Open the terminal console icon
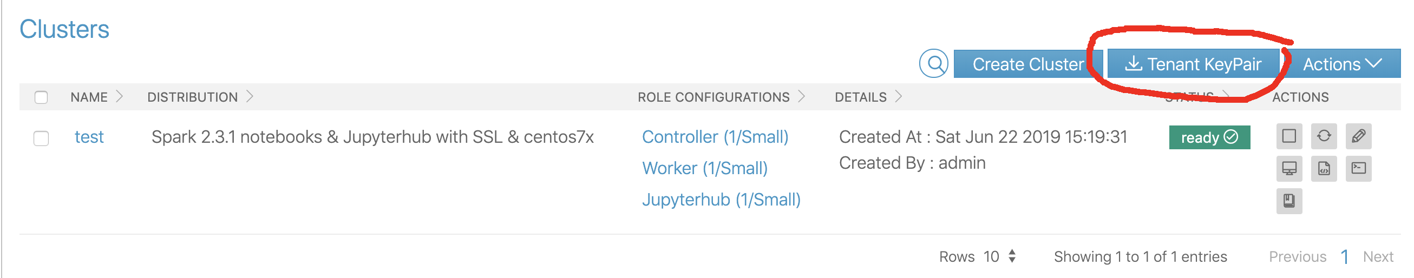1414x278 pixels. (1358, 168)
